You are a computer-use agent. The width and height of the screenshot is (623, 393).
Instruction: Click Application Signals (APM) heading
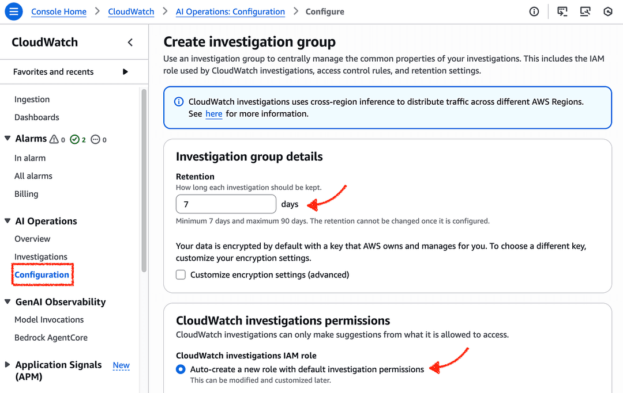tap(58, 371)
